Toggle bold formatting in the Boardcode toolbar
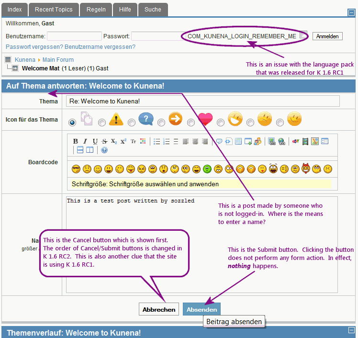The width and height of the screenshot is (358, 338). [x=76, y=141]
